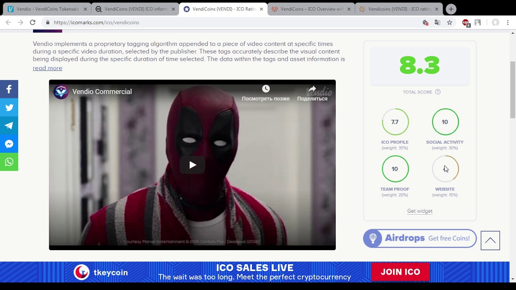Viewport: 516px width, 290px height.
Task: Bookmark page with the star icon
Action: (449, 23)
